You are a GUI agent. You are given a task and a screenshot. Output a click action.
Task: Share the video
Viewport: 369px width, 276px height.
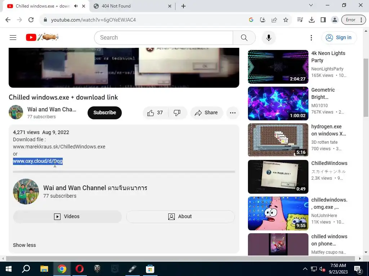click(206, 113)
